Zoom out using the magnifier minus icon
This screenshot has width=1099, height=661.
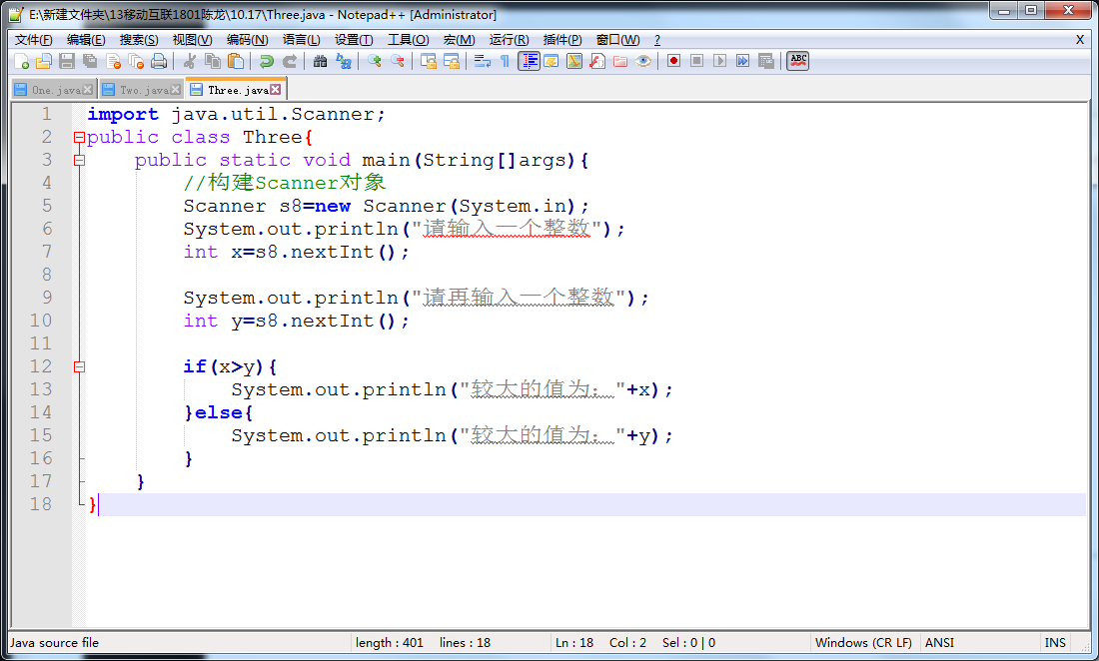[398, 62]
